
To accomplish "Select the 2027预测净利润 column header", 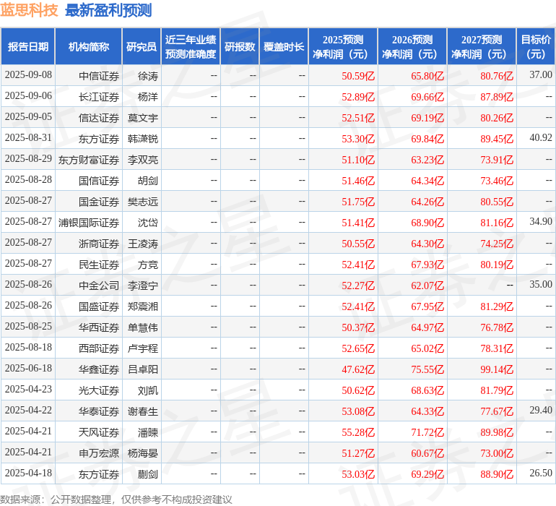I will [x=482, y=46].
